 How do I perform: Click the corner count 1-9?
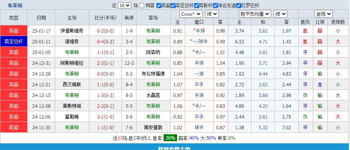pyautogui.click(x=129, y=31)
